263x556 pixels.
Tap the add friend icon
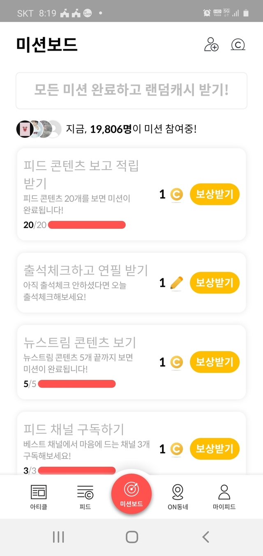click(x=212, y=44)
